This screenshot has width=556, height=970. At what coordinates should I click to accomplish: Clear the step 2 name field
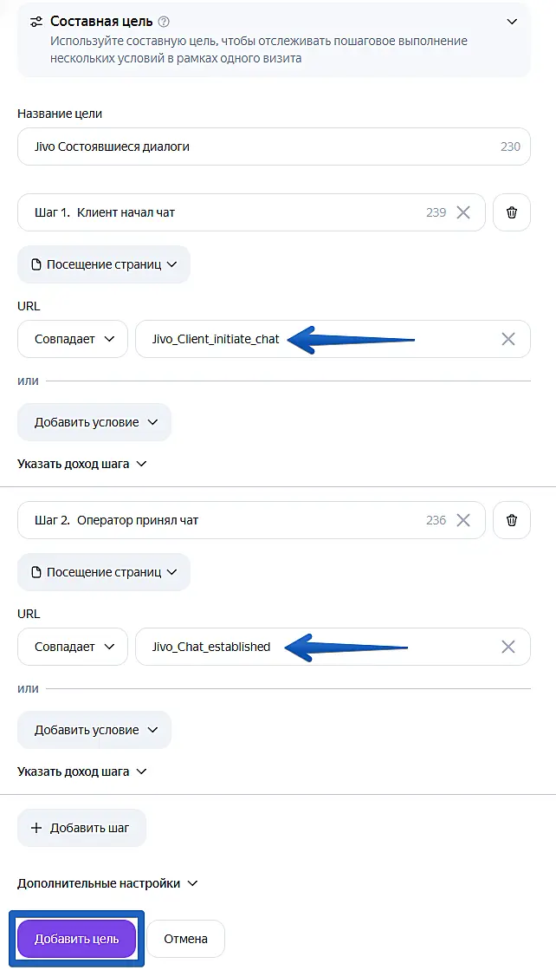pos(463,520)
